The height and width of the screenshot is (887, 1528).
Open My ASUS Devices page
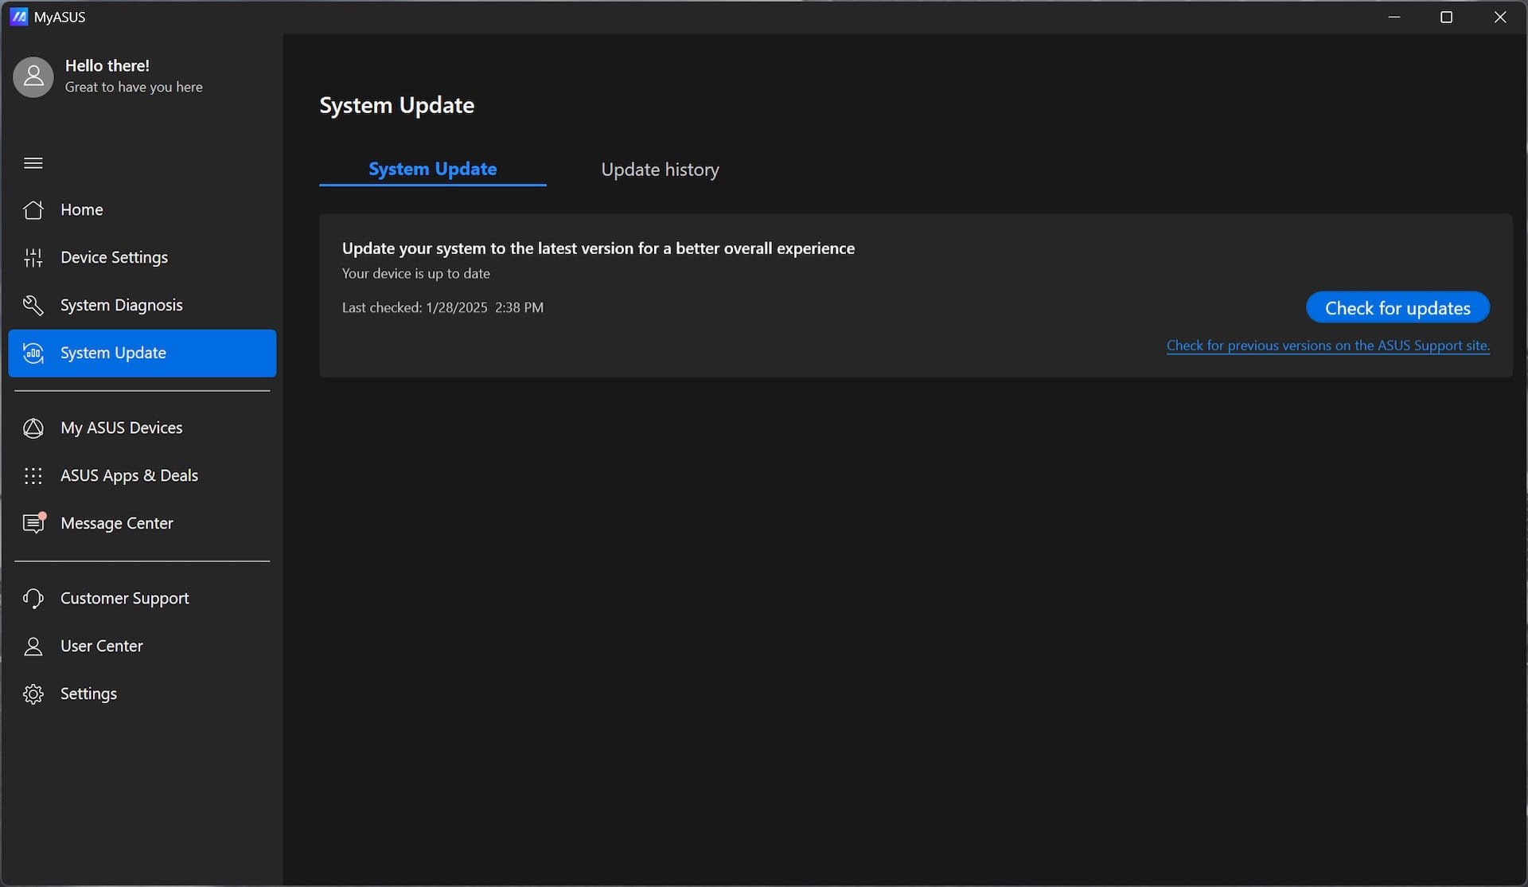click(x=142, y=428)
